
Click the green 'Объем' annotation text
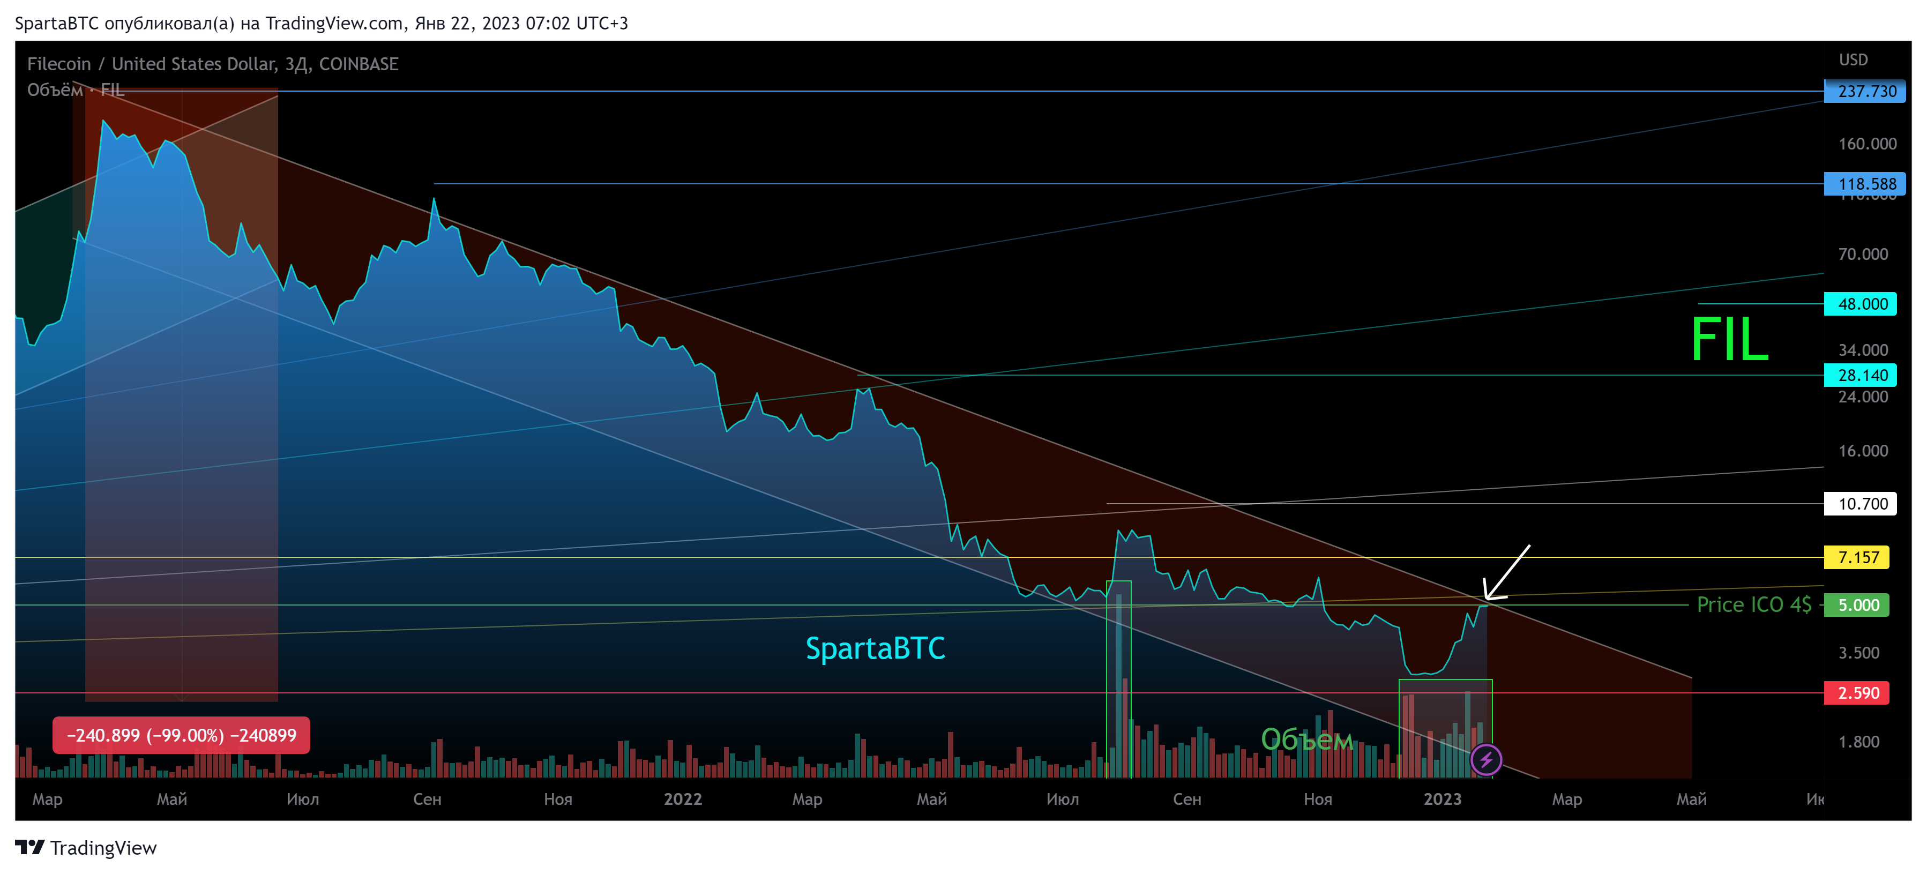click(1307, 739)
